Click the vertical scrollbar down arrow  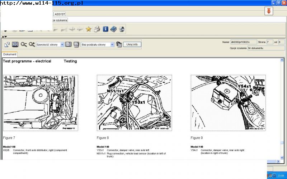(282, 158)
